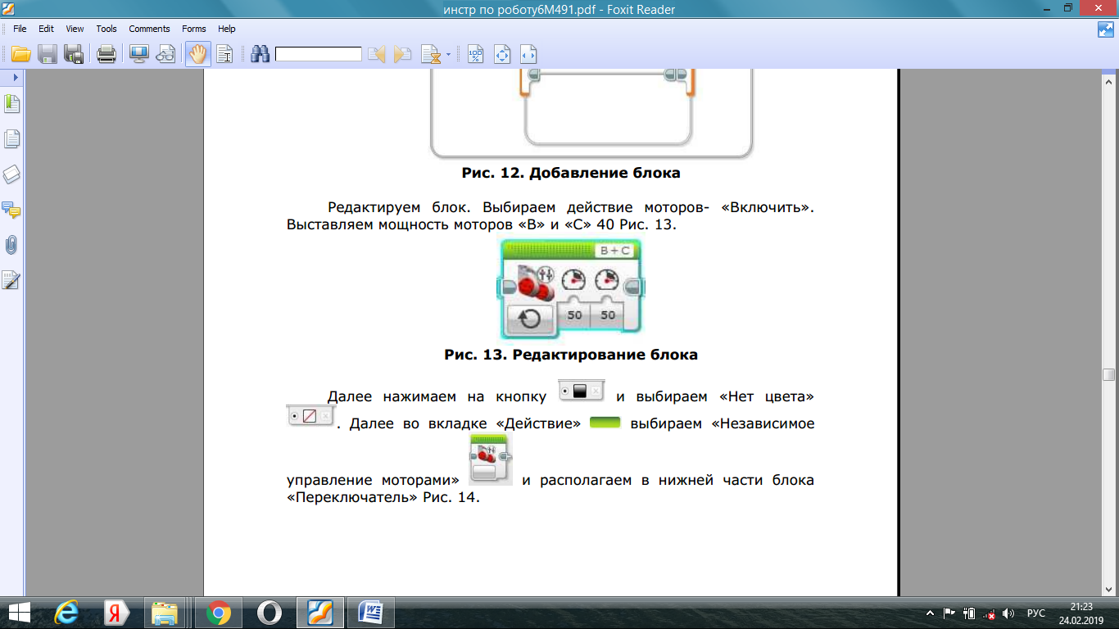Click the motor block image in figure 13
1119x629 pixels.
click(571, 288)
